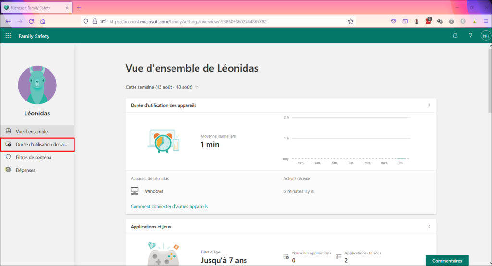Click the Filtres de contenu shield icon
This screenshot has height=266, width=492.
pyautogui.click(x=9, y=157)
